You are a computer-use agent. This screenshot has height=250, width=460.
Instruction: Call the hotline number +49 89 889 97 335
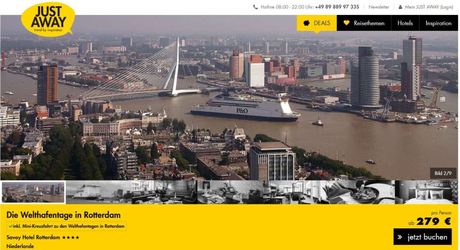337,7
